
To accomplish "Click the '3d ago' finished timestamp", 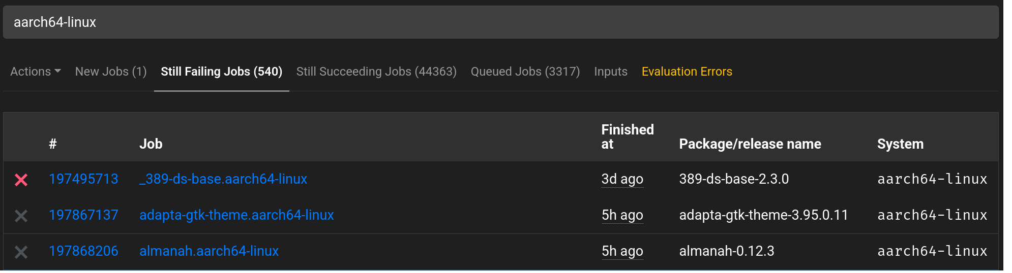I will [x=622, y=179].
